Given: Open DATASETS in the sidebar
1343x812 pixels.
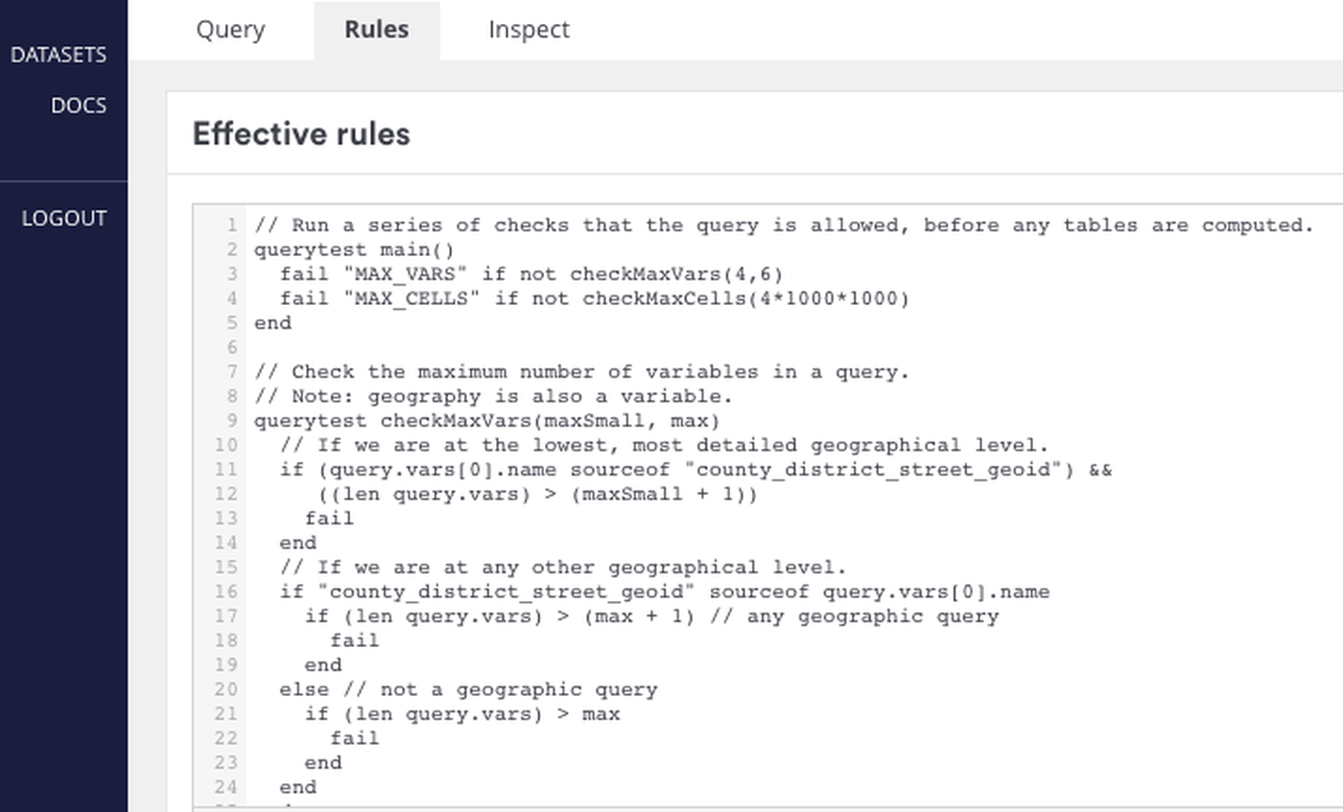Looking at the screenshot, I should click(59, 55).
